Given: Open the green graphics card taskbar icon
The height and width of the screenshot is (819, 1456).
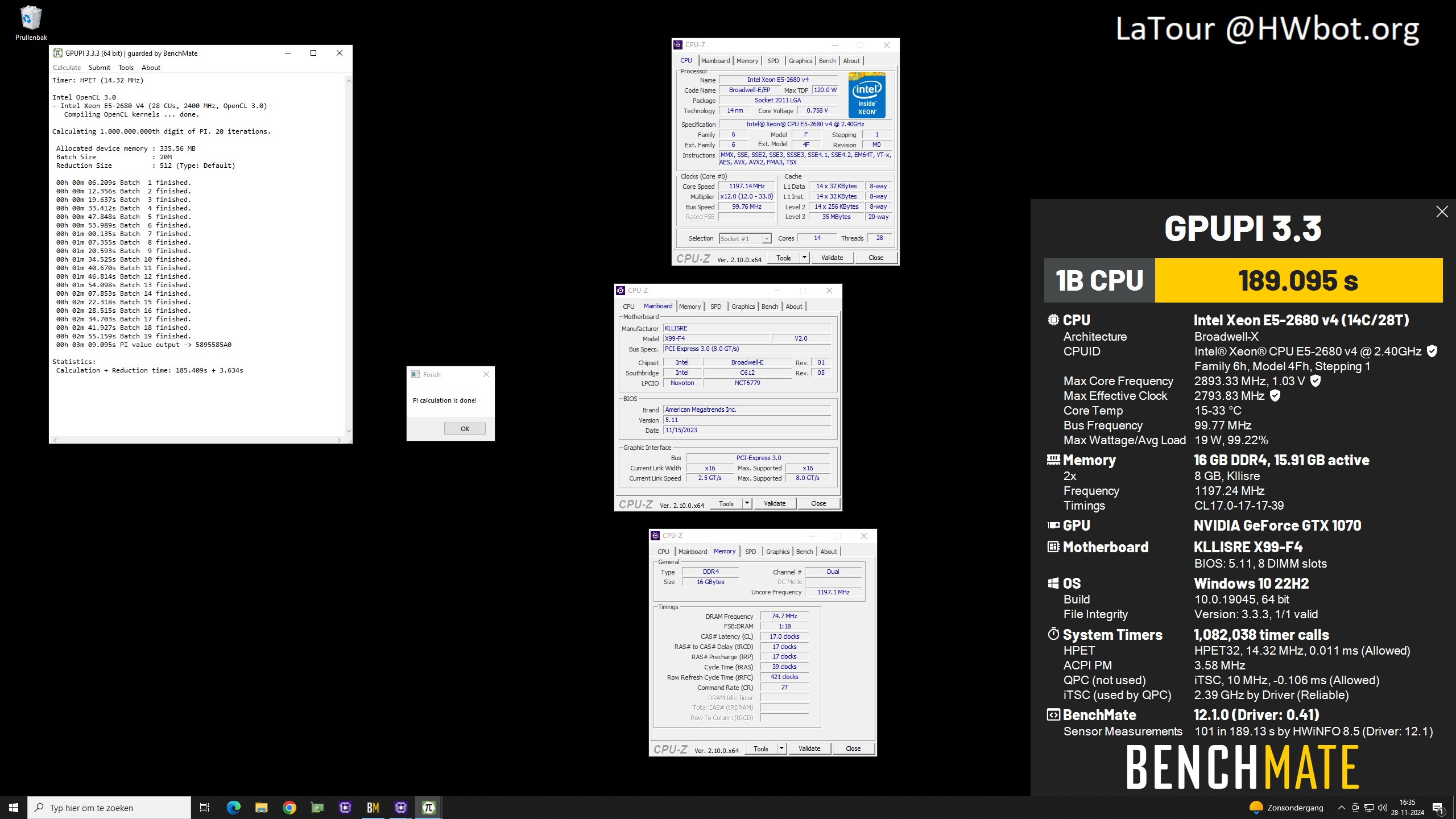Looking at the screenshot, I should tap(317, 808).
